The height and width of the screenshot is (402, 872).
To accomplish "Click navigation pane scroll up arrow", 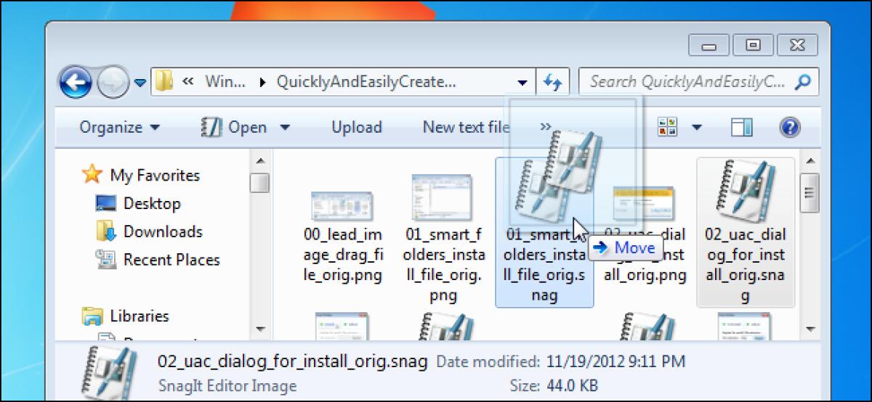I will [259, 160].
